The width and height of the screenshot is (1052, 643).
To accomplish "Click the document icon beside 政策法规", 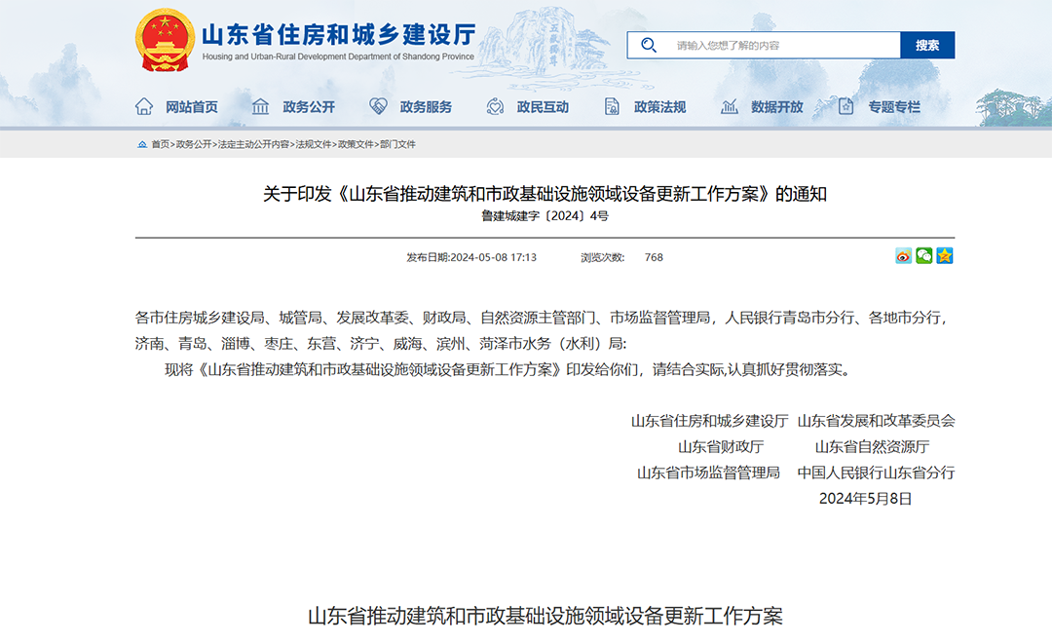I will [x=611, y=107].
